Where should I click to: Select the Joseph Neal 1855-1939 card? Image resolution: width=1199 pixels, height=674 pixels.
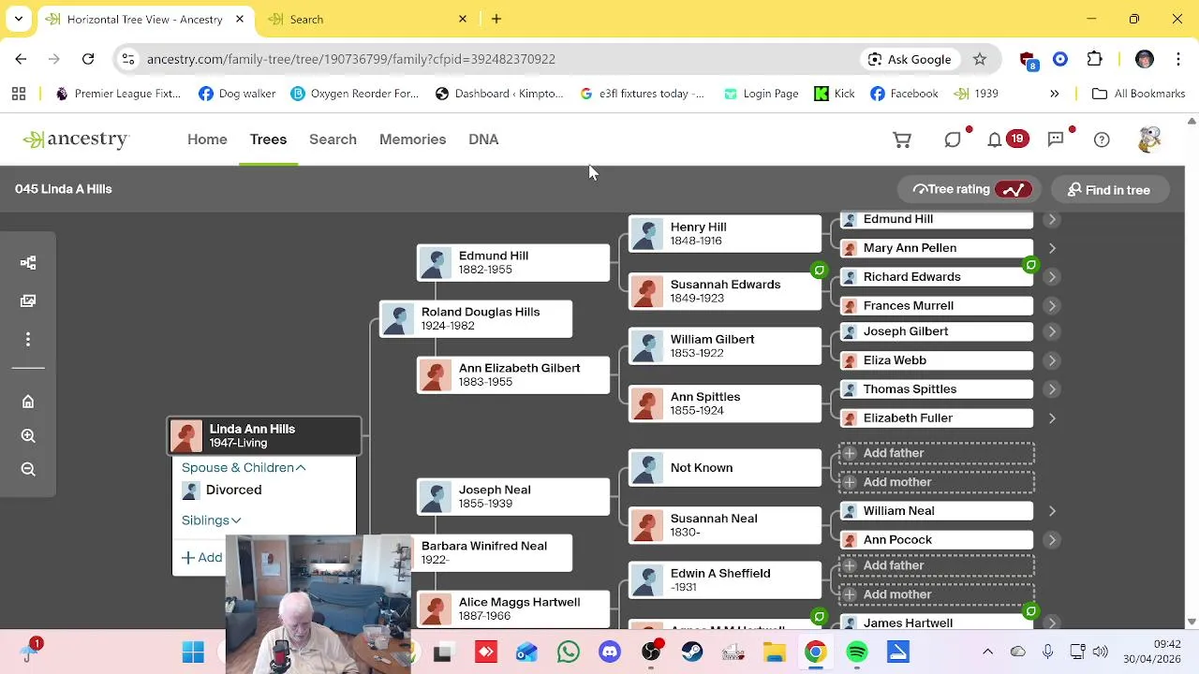pyautogui.click(x=513, y=497)
